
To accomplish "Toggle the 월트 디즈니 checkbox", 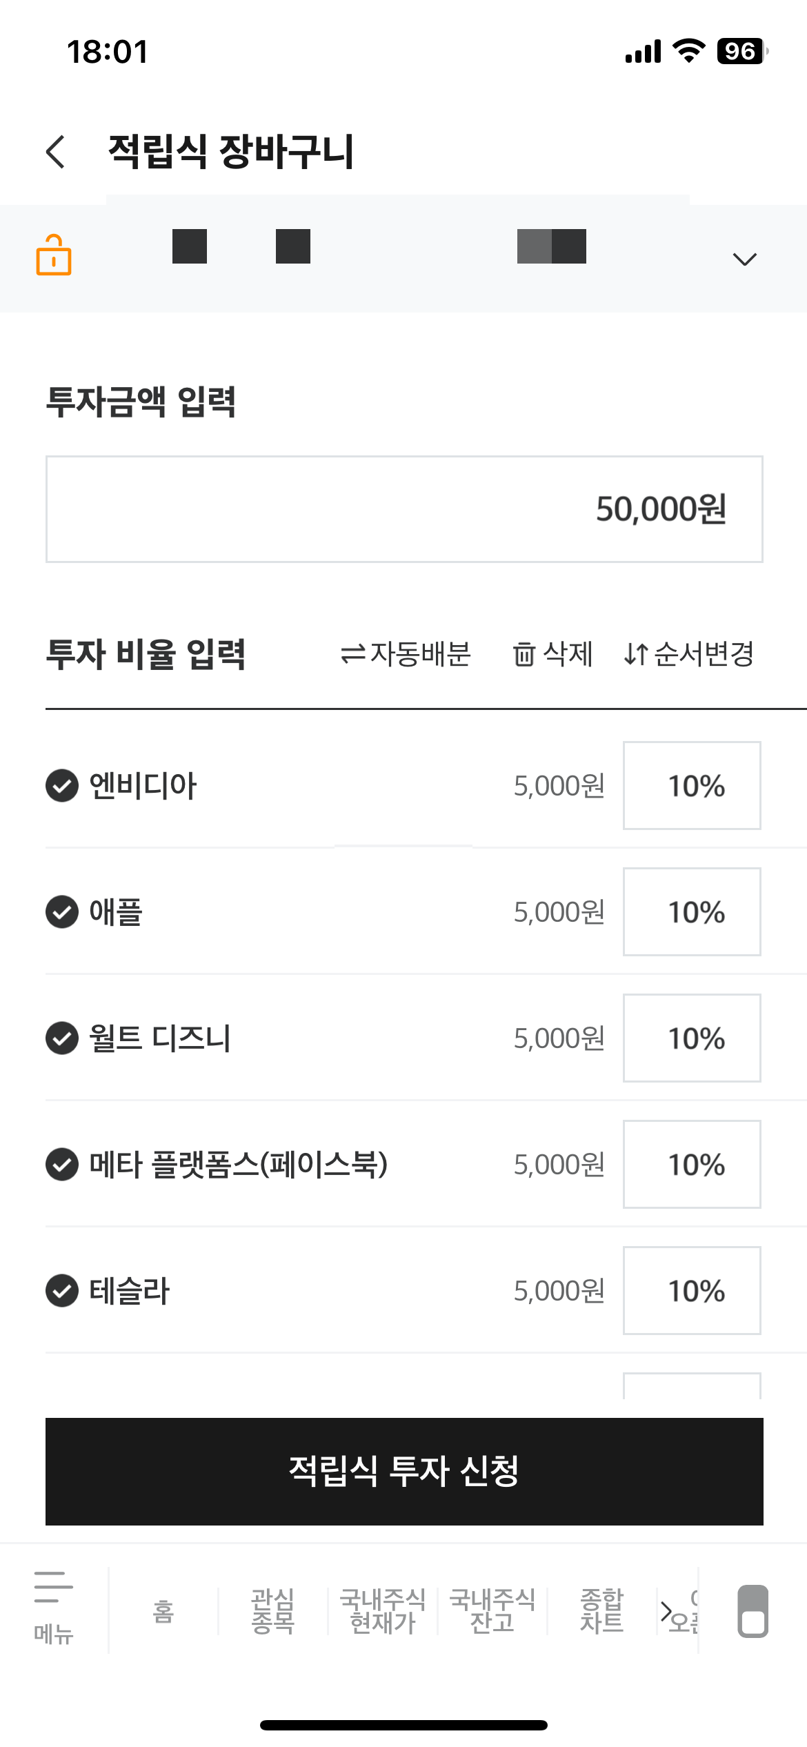I will tap(62, 1038).
